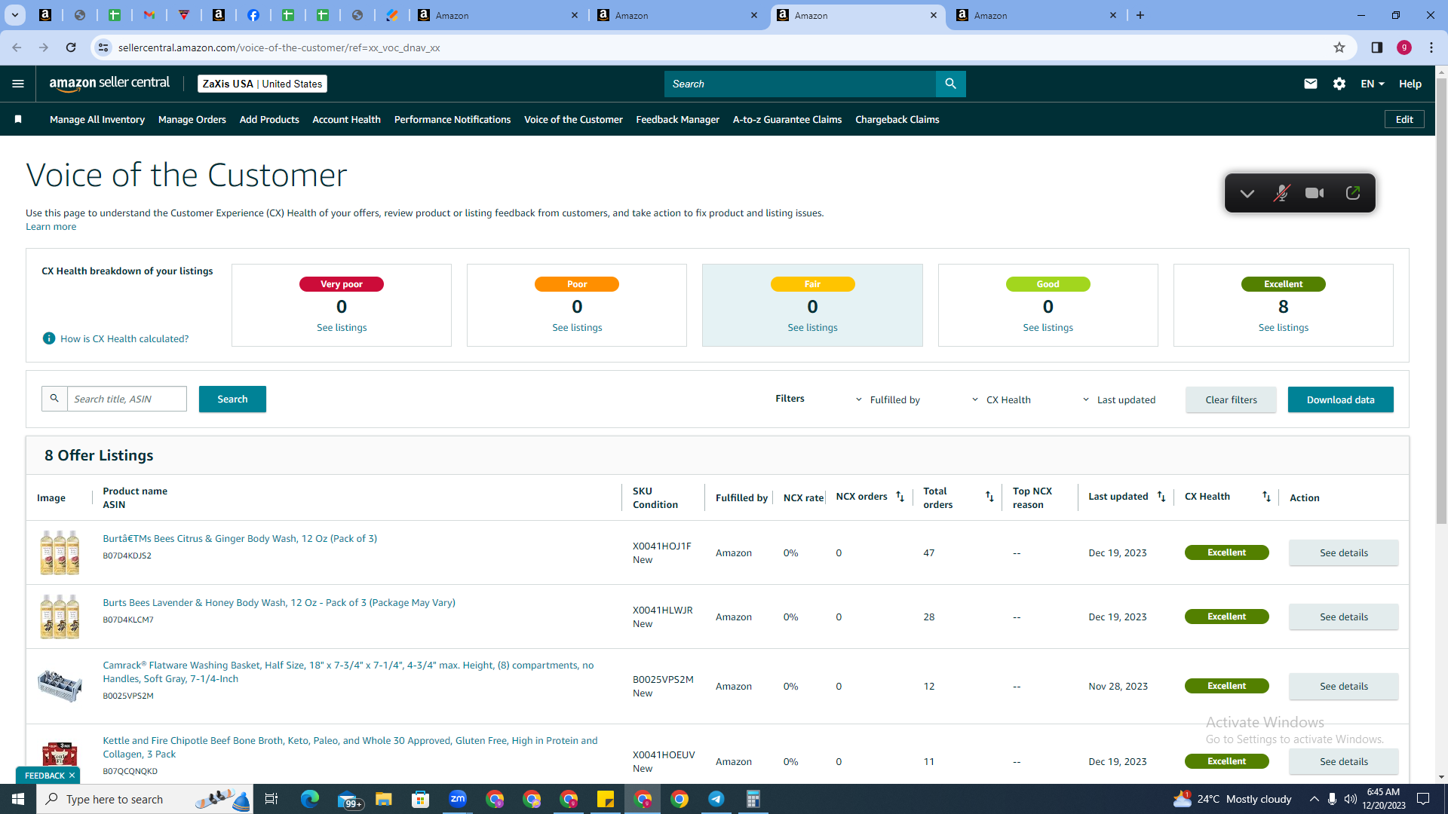
Task: Click Edit on the navigation bar
Action: pyautogui.click(x=1404, y=119)
